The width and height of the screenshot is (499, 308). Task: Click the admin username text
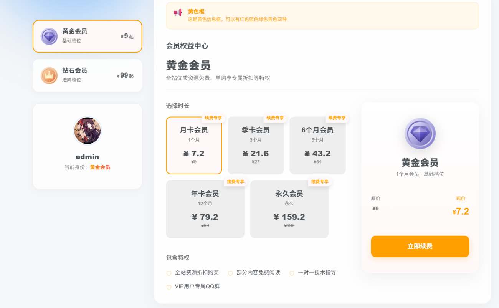pos(88,157)
